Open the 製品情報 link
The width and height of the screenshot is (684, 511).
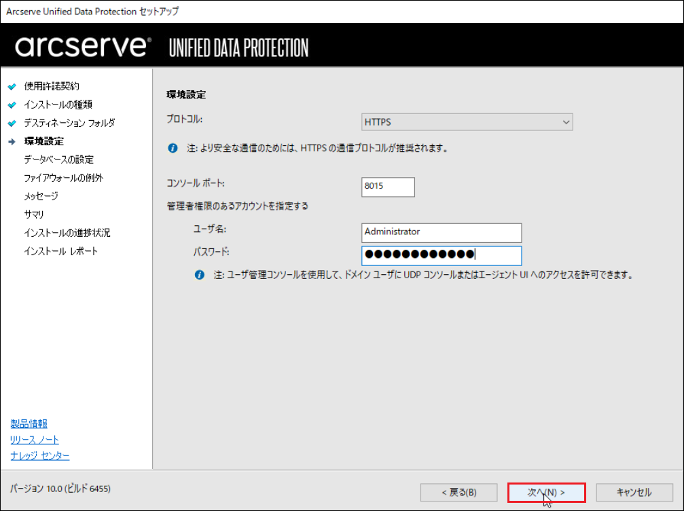point(29,423)
